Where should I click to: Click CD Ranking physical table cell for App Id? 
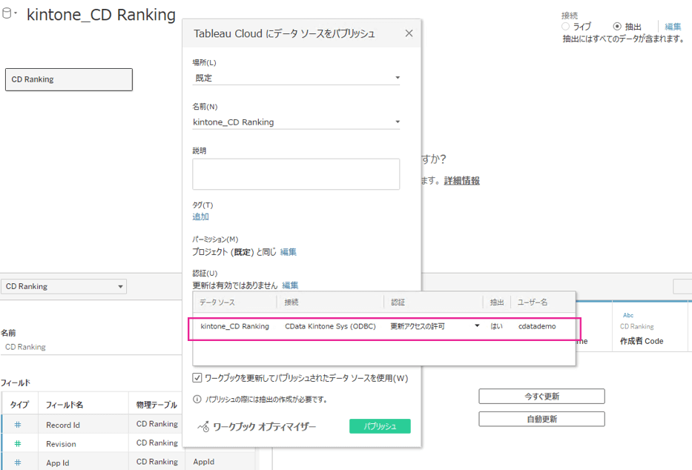point(157,462)
